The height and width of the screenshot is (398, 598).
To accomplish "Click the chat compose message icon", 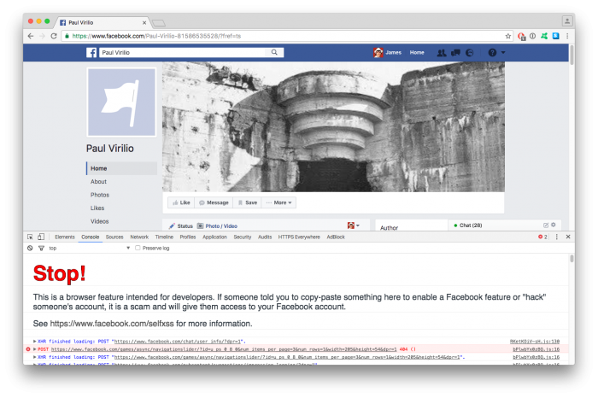I will [x=546, y=225].
